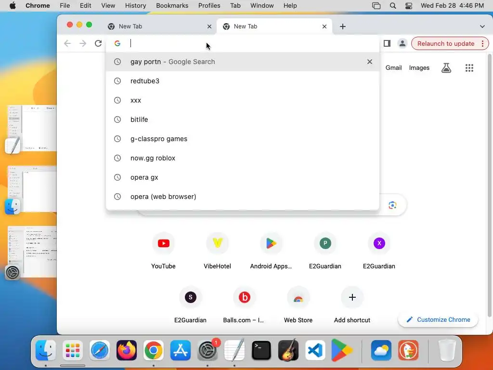Screen dimensions: 493x370
Task: Reload the page using the refresh icon
Action: pos(98,43)
